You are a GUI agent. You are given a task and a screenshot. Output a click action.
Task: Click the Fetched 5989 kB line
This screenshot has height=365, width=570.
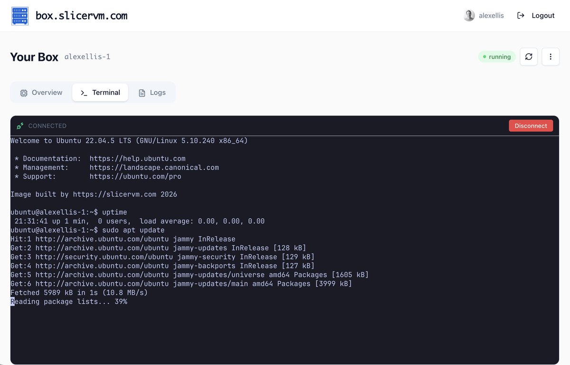click(x=79, y=293)
